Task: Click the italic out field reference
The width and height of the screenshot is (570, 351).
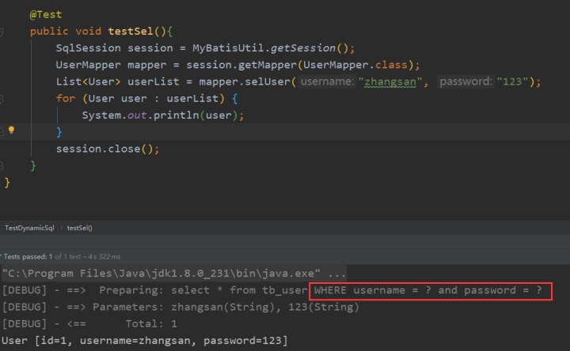Action: (137, 115)
